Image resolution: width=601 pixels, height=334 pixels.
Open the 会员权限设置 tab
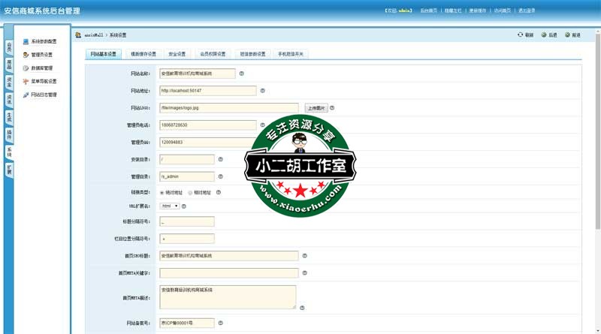click(x=213, y=54)
